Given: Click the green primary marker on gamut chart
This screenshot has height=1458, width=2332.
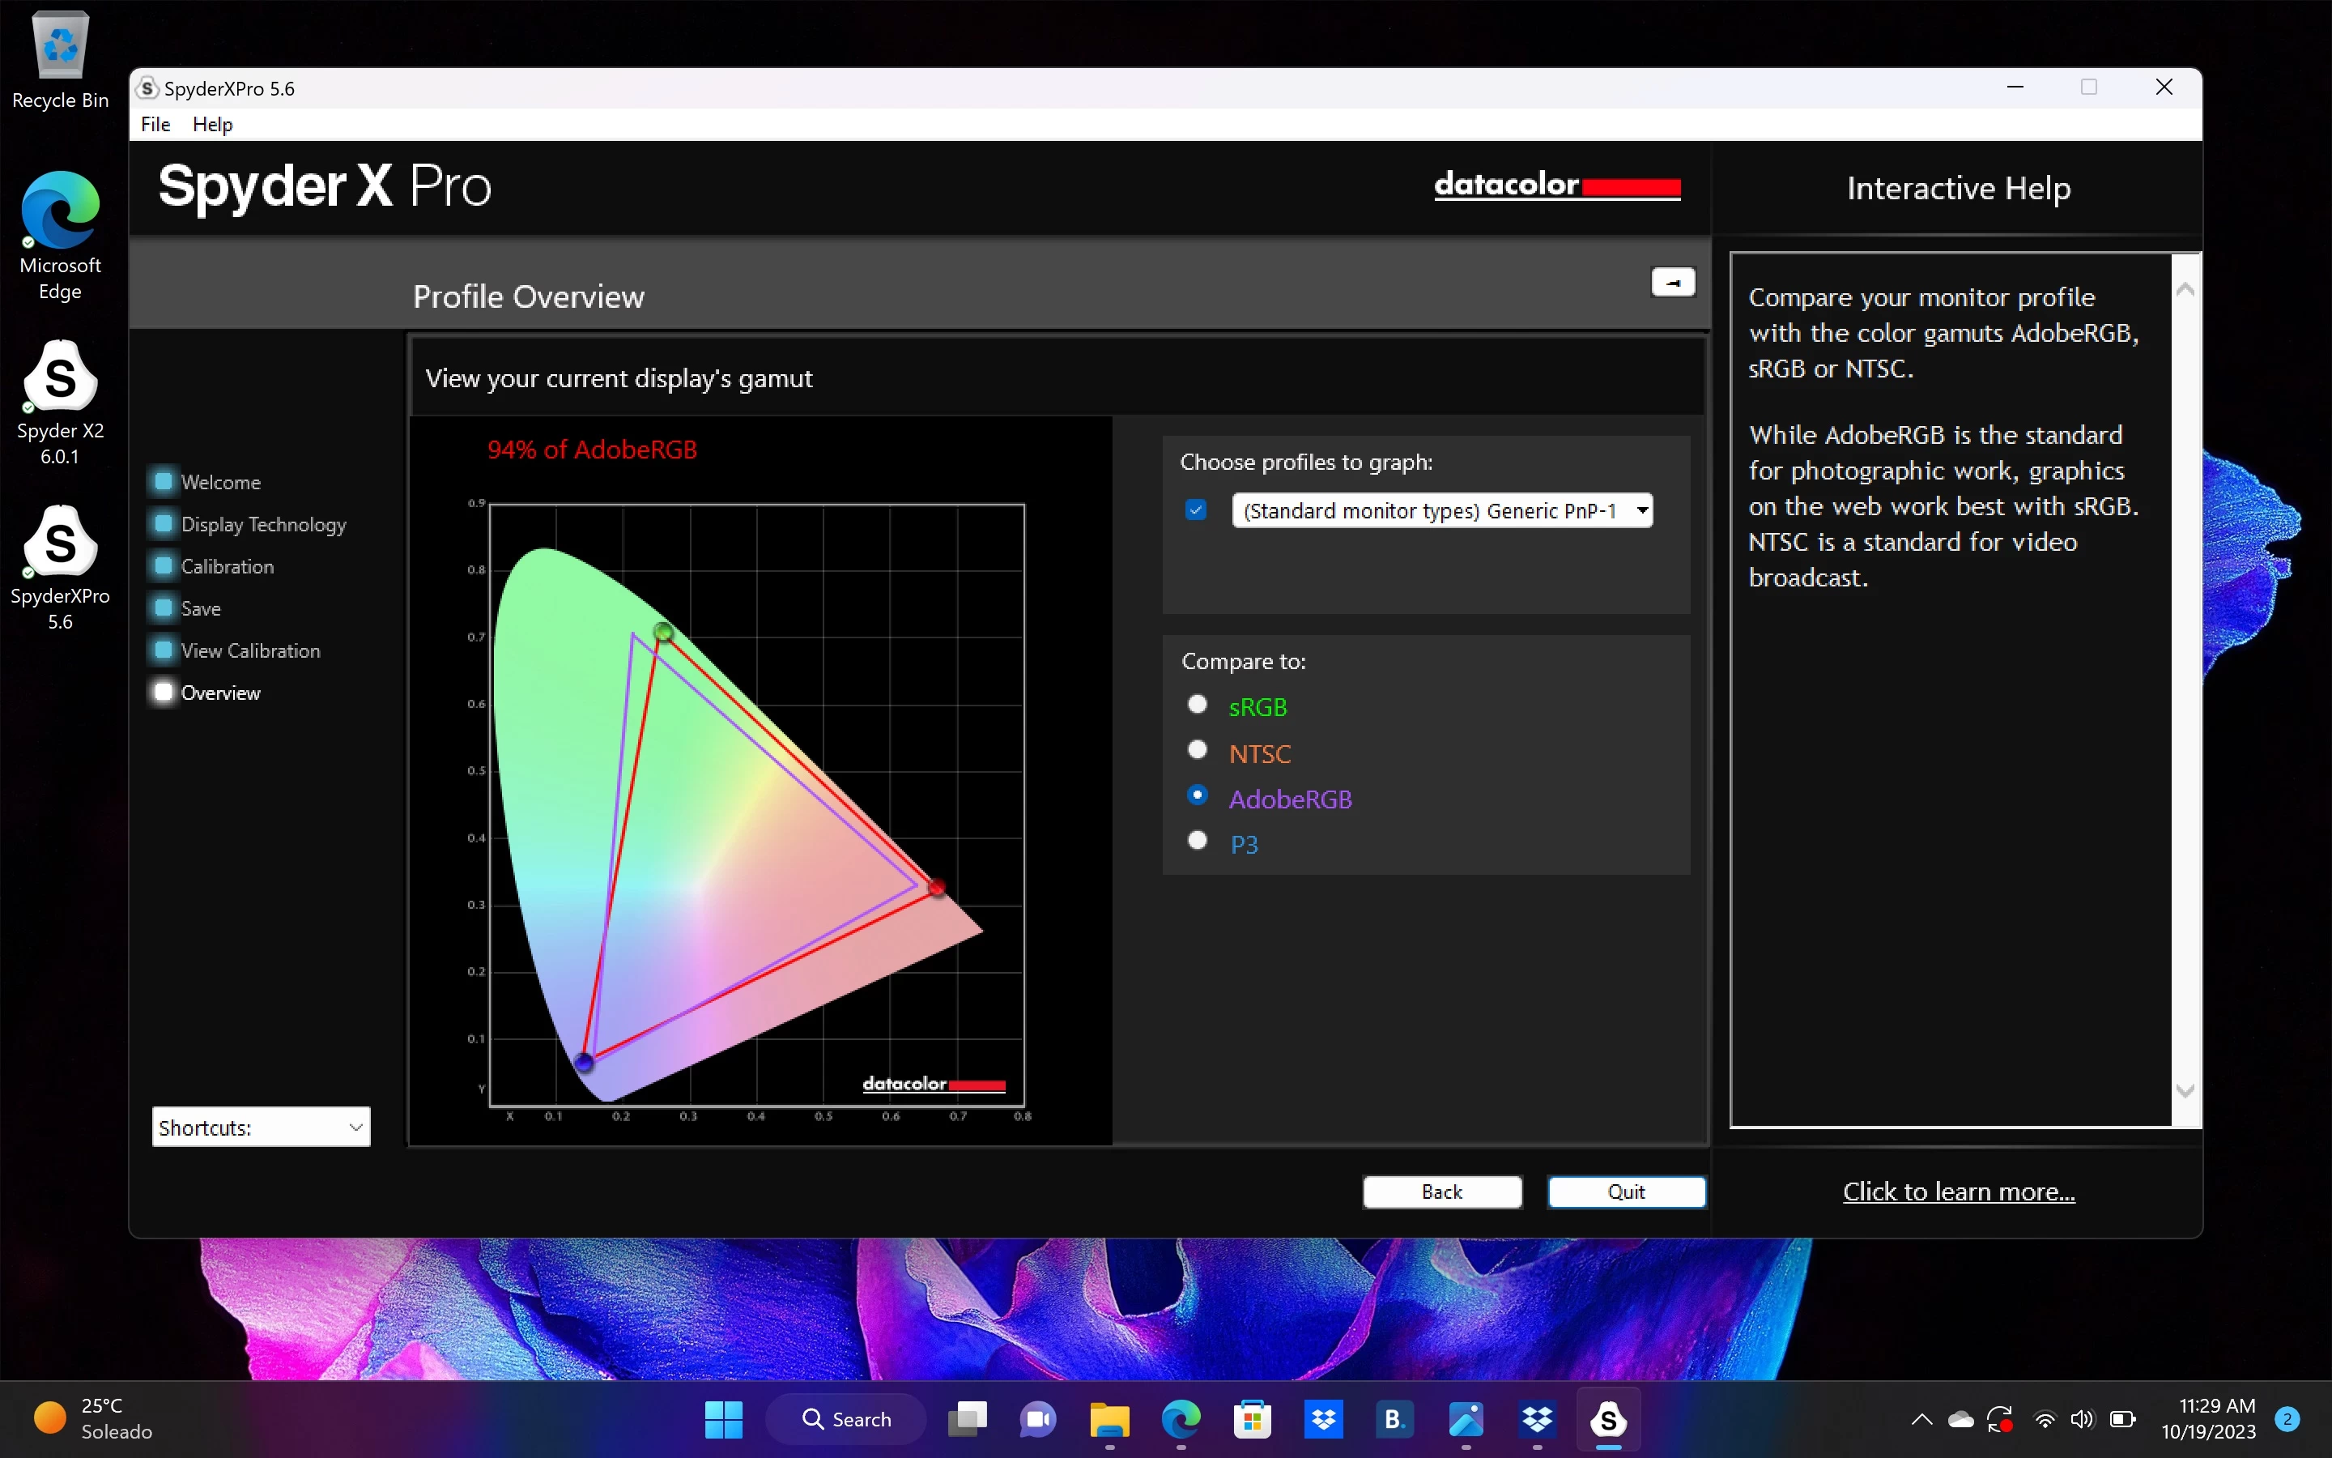Looking at the screenshot, I should pyautogui.click(x=663, y=633).
